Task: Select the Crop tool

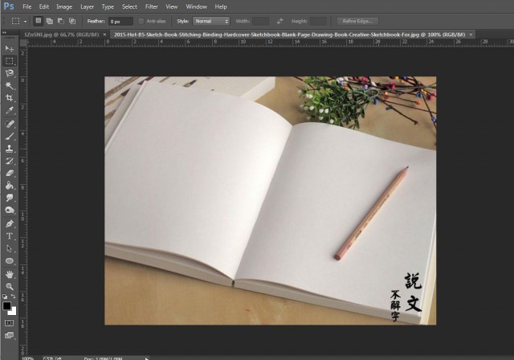Action: tap(9, 97)
